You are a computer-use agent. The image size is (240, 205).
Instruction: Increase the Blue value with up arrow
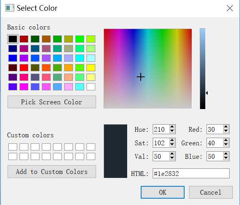(x=226, y=154)
